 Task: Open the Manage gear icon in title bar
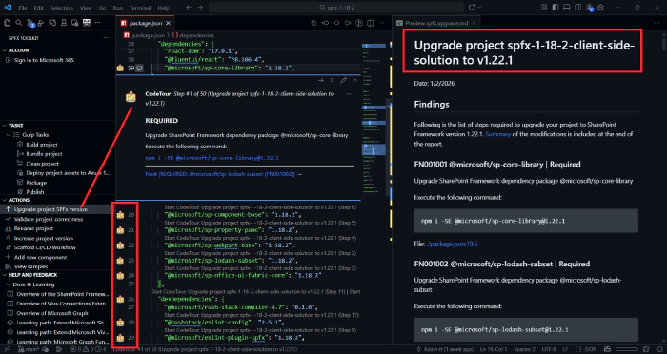tap(600, 8)
